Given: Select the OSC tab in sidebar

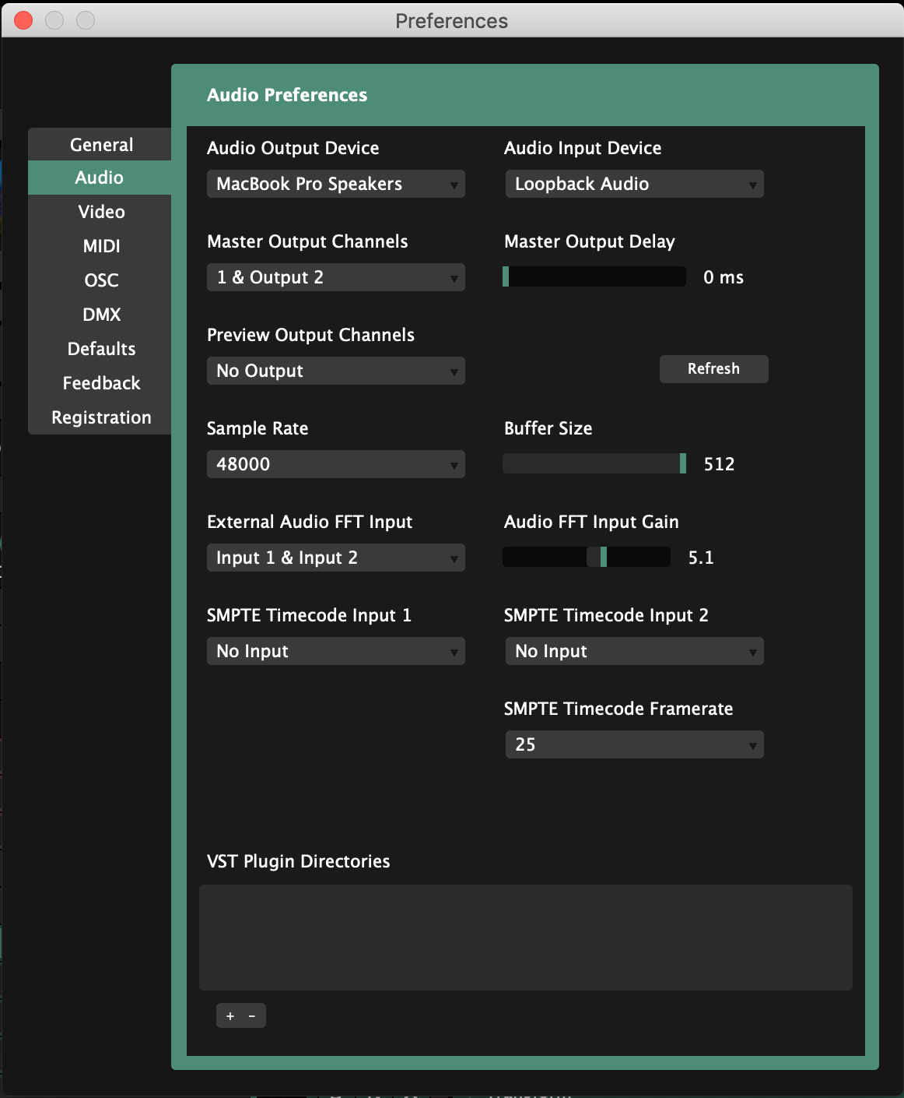Looking at the screenshot, I should click(101, 280).
